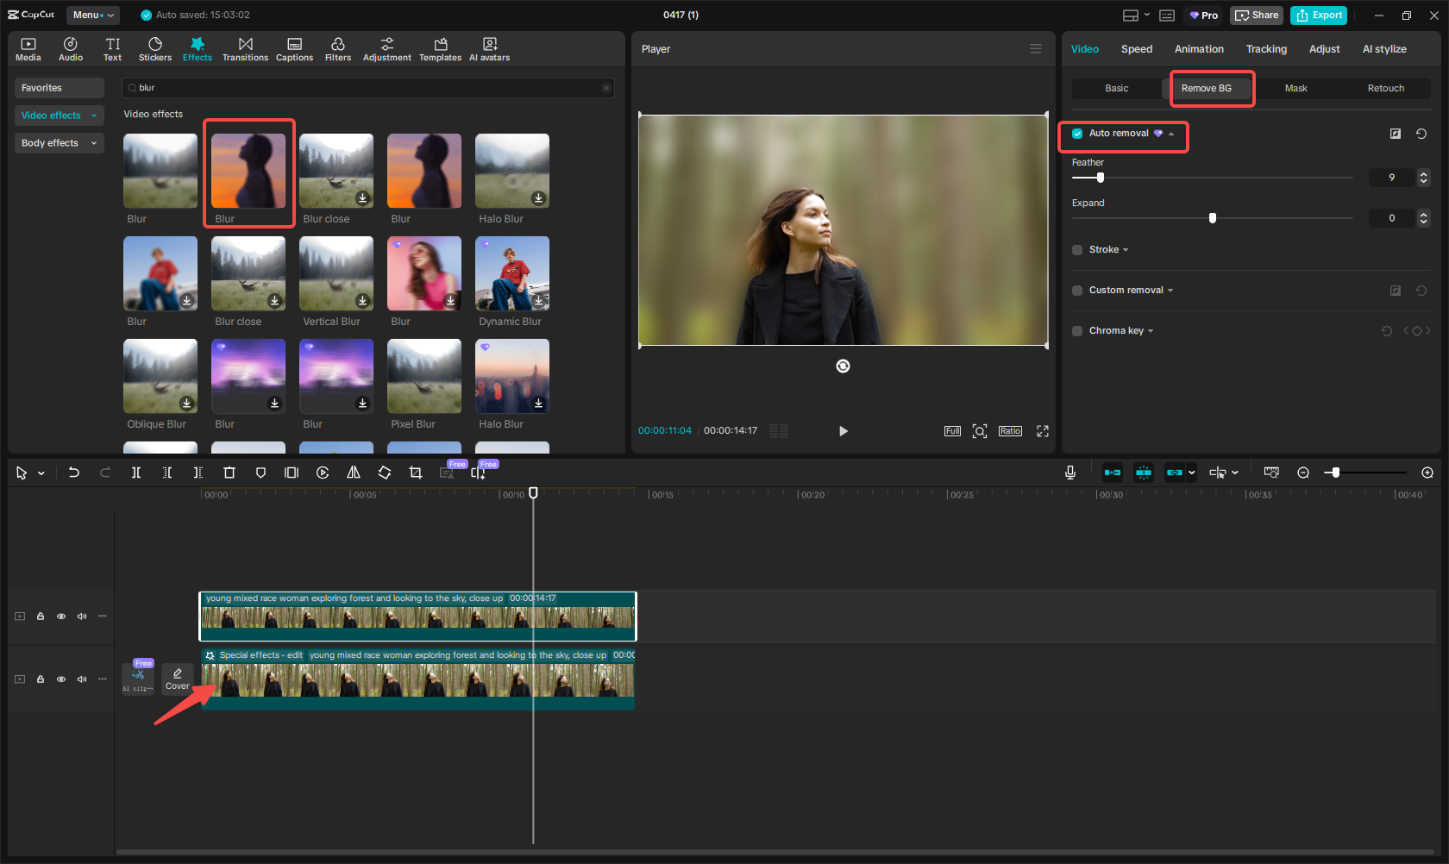Image resolution: width=1449 pixels, height=864 pixels.
Task: Enable the Stroke checkbox
Action: pos(1077,250)
